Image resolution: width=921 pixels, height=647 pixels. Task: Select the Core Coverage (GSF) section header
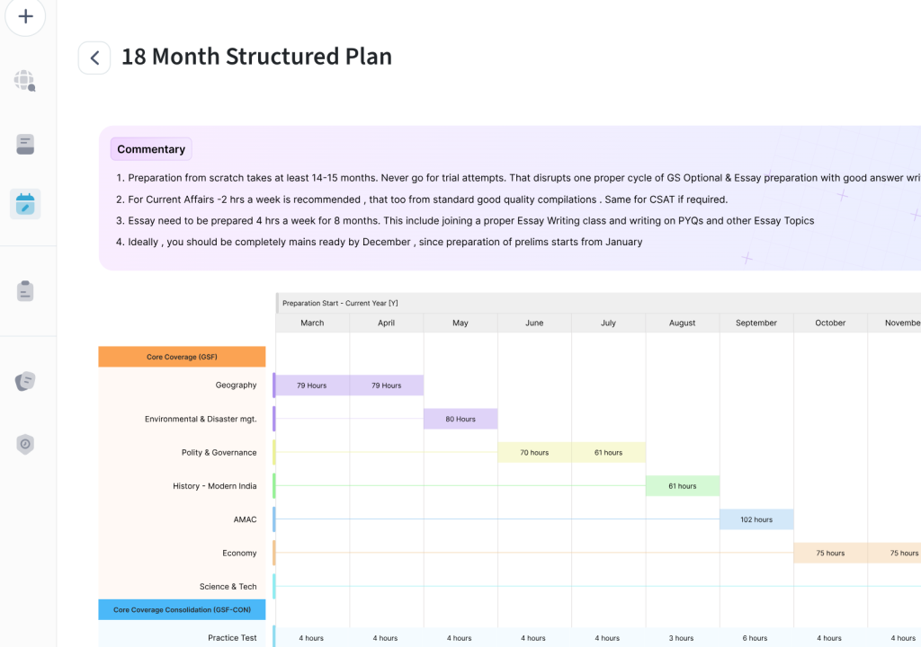pos(182,357)
